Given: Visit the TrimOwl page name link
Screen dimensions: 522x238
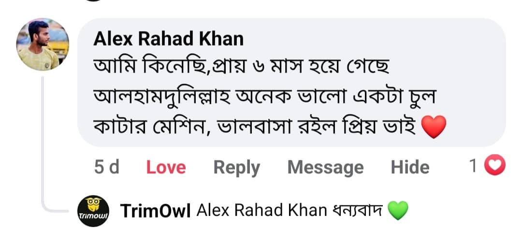Looking at the screenshot, I should point(155,211).
